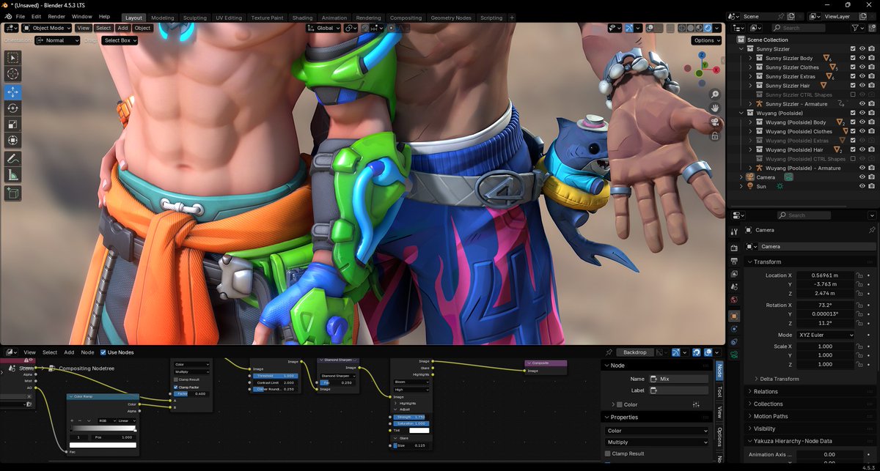Image resolution: width=880 pixels, height=471 pixels.
Task: Click the add workspace plus button
Action: (511, 18)
